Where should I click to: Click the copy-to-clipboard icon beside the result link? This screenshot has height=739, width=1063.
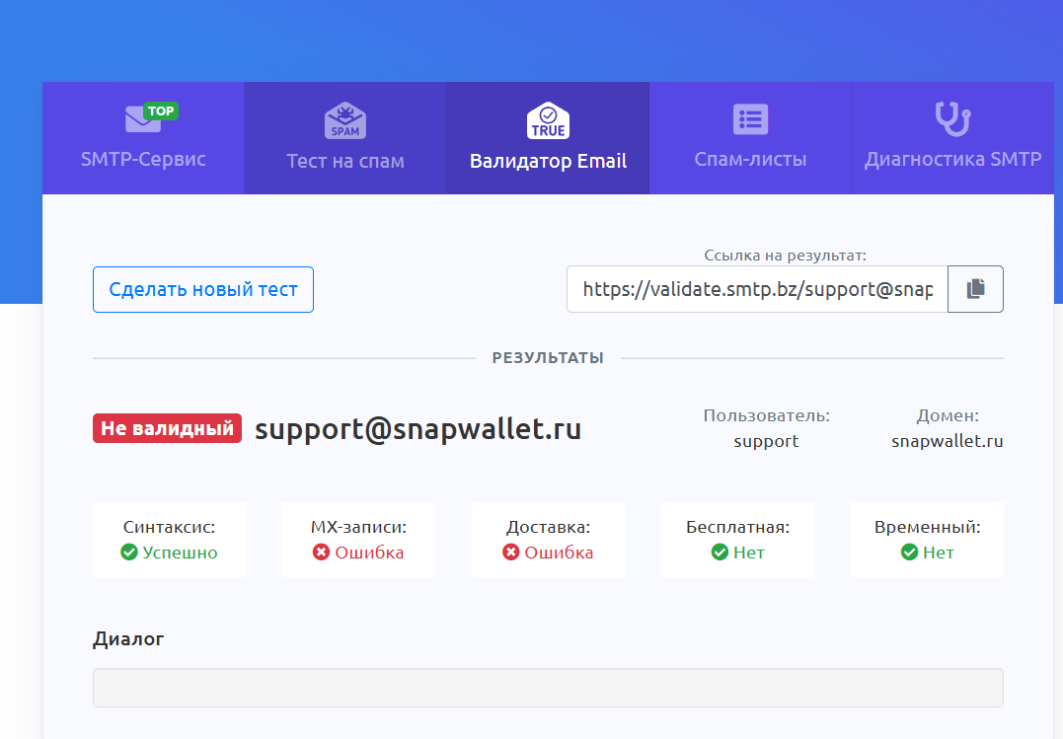(975, 288)
